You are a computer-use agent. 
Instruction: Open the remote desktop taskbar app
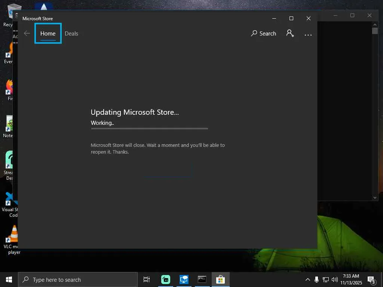(184, 280)
